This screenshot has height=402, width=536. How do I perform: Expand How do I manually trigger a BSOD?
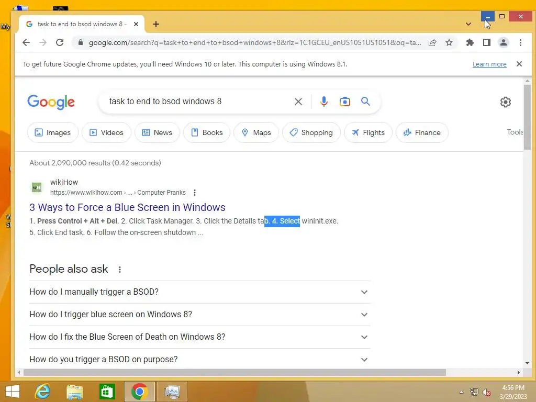199,292
